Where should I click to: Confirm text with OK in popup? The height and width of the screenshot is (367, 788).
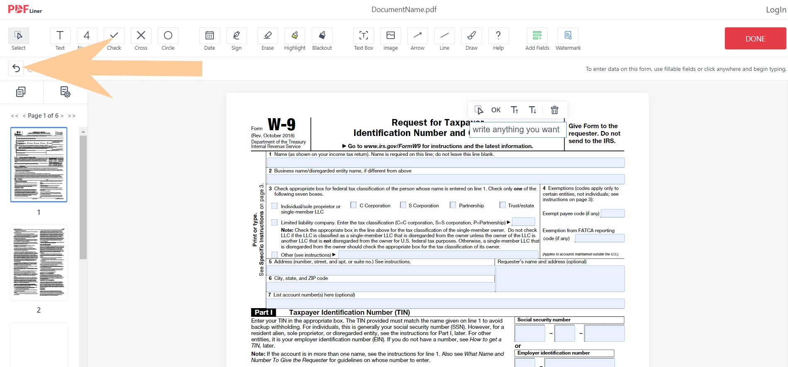tap(496, 110)
